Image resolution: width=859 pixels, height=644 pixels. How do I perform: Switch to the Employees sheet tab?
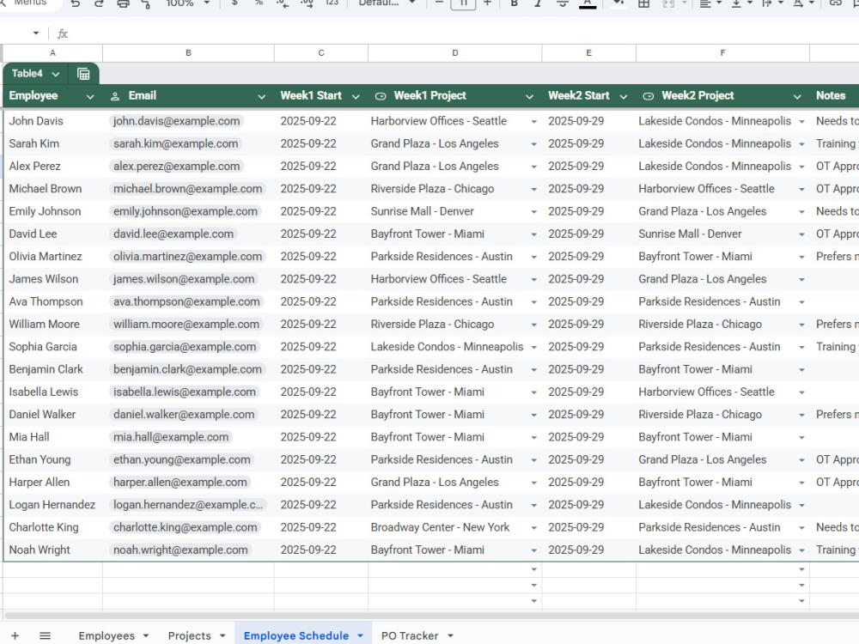[107, 635]
